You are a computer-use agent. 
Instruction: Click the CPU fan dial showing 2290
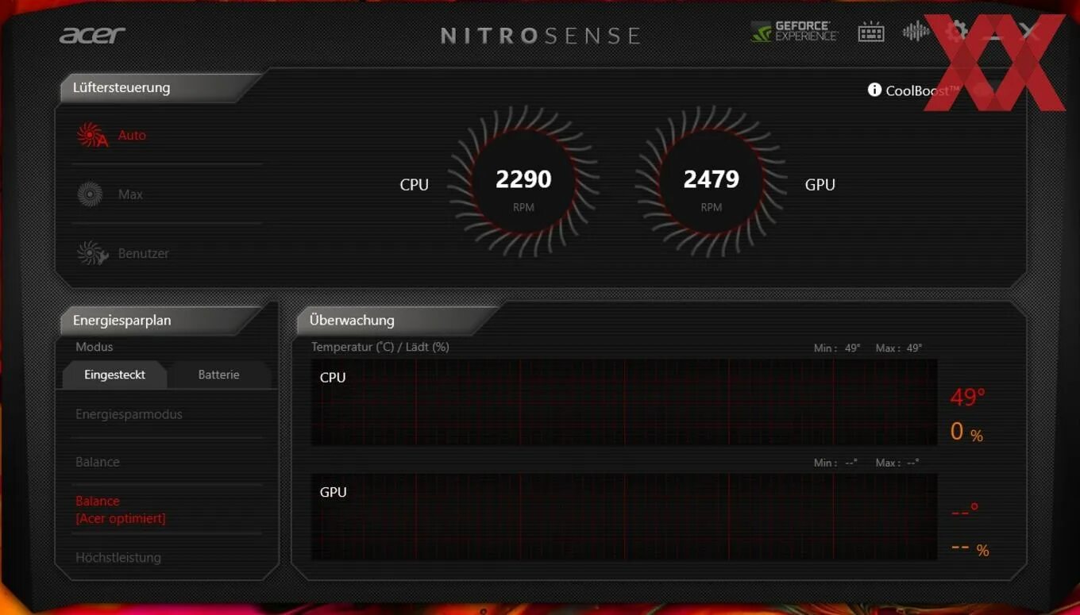tap(523, 183)
